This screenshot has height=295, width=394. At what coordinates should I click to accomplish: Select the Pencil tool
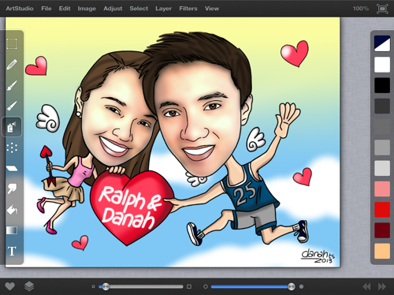(12, 65)
